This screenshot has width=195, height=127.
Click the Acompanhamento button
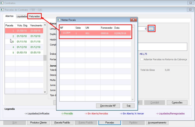(157, 123)
